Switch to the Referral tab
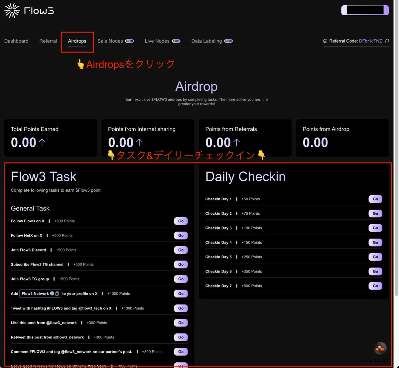Viewport: 399px width, 368px height. (48, 41)
